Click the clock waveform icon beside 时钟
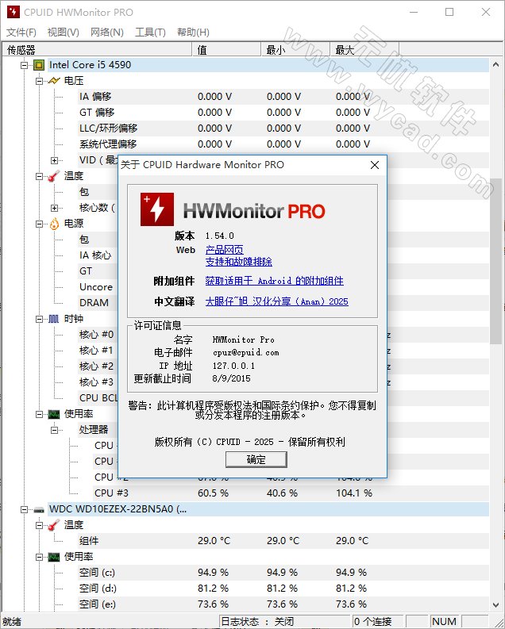The width and height of the screenshot is (505, 629). coord(54,319)
